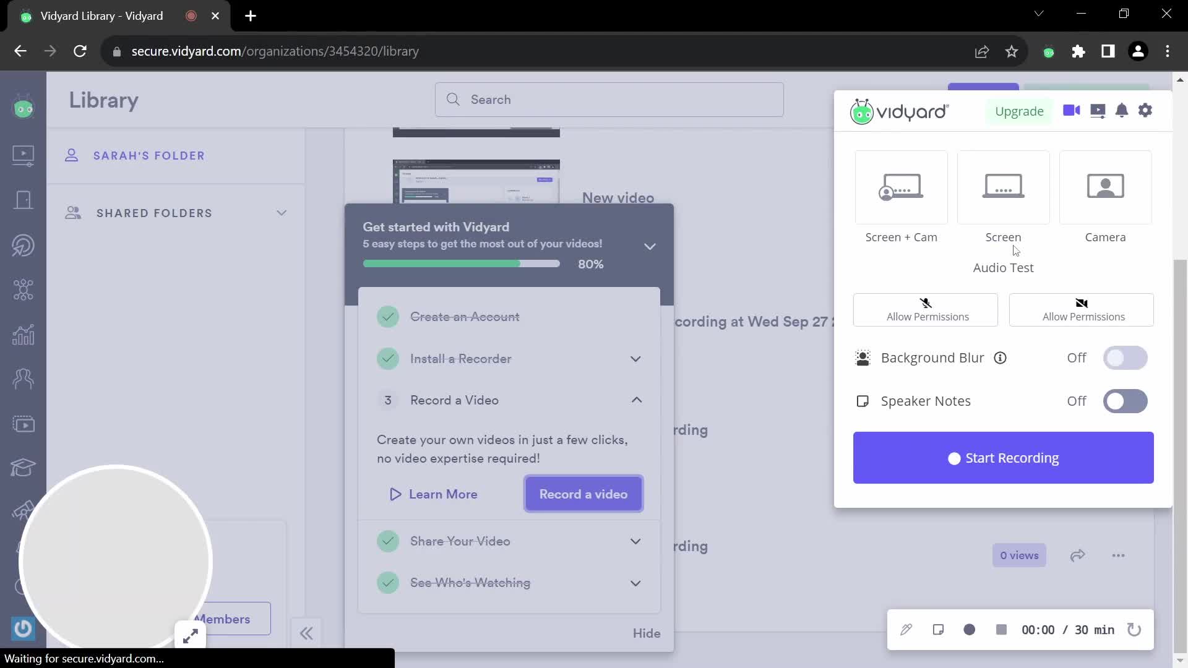Click the See Who's Watching check mark
Screen dimensions: 1188x668
coord(388,583)
